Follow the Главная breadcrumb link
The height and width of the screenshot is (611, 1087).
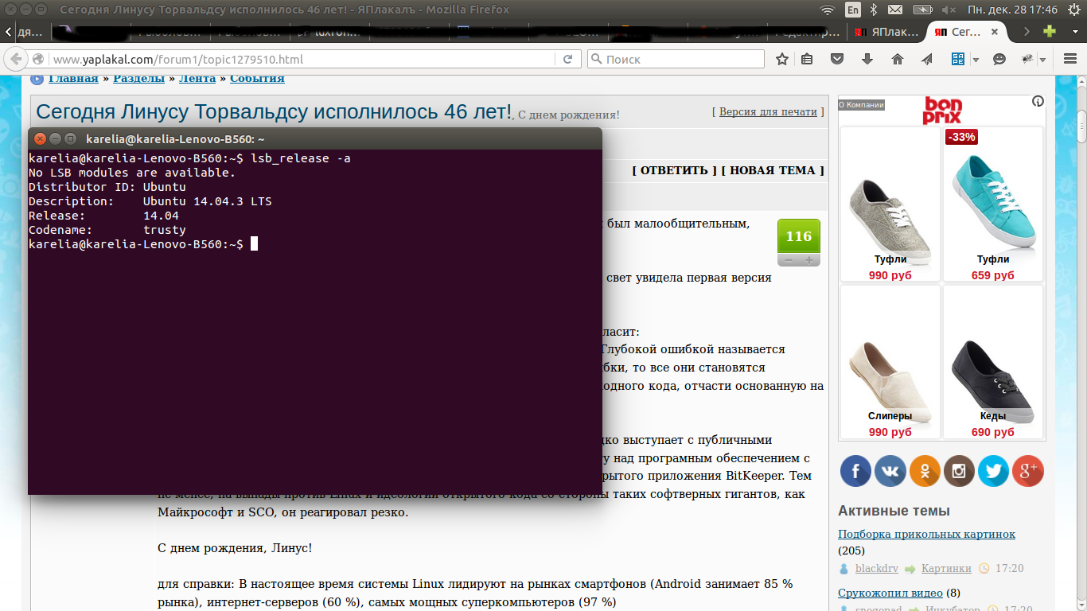(73, 78)
